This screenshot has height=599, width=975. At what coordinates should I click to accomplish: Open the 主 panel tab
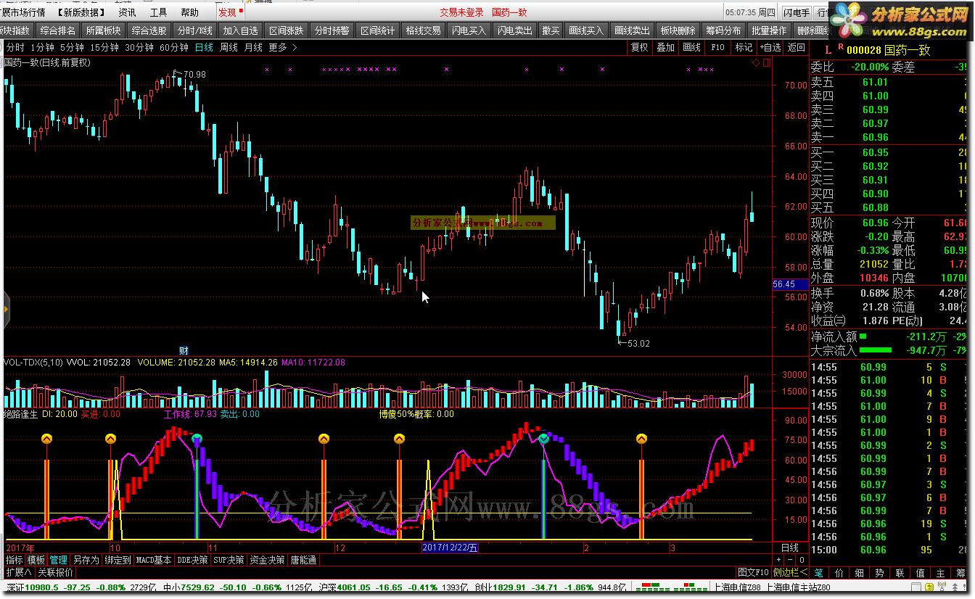pyautogui.click(x=941, y=573)
